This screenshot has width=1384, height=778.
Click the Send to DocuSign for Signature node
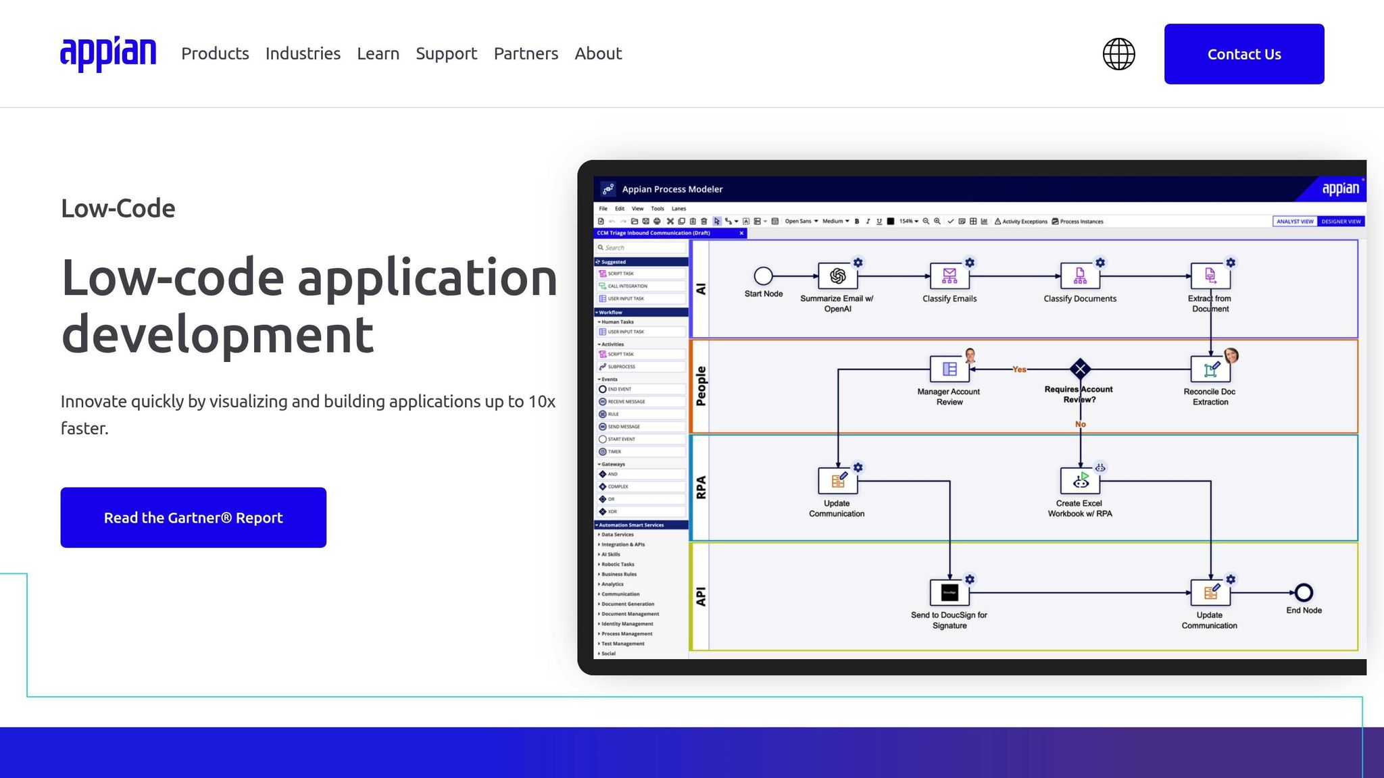point(949,592)
